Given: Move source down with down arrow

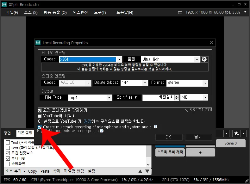Looking at the screenshot, I should 147,171.
